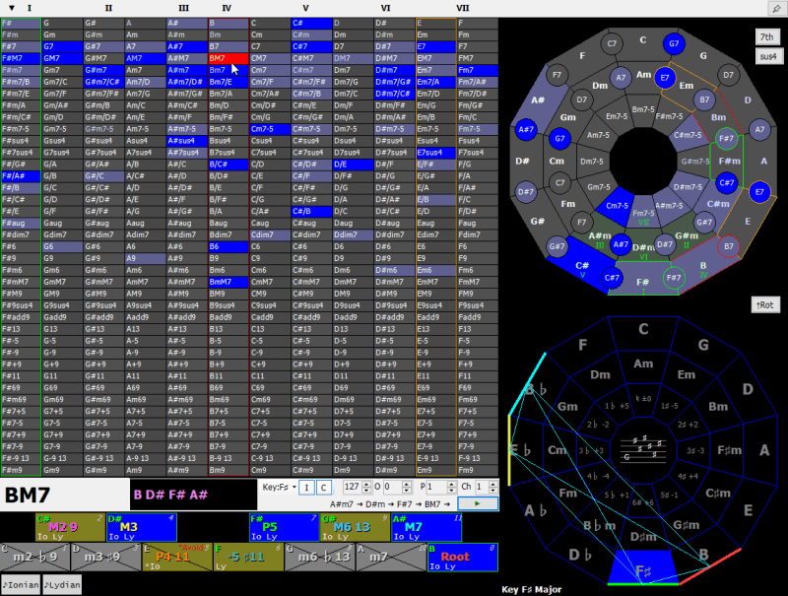Toggle the 7th chords button

[x=767, y=37]
